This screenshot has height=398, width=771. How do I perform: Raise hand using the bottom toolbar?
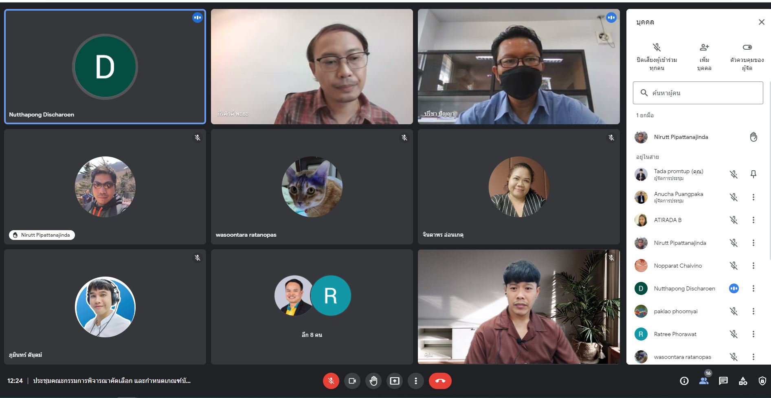click(x=373, y=381)
